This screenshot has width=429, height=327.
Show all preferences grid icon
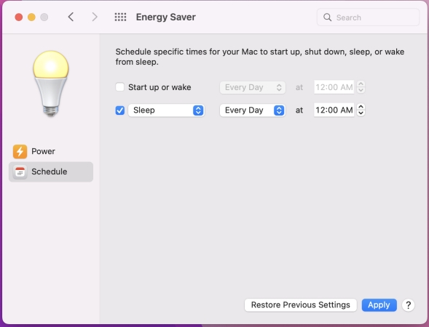(x=120, y=17)
